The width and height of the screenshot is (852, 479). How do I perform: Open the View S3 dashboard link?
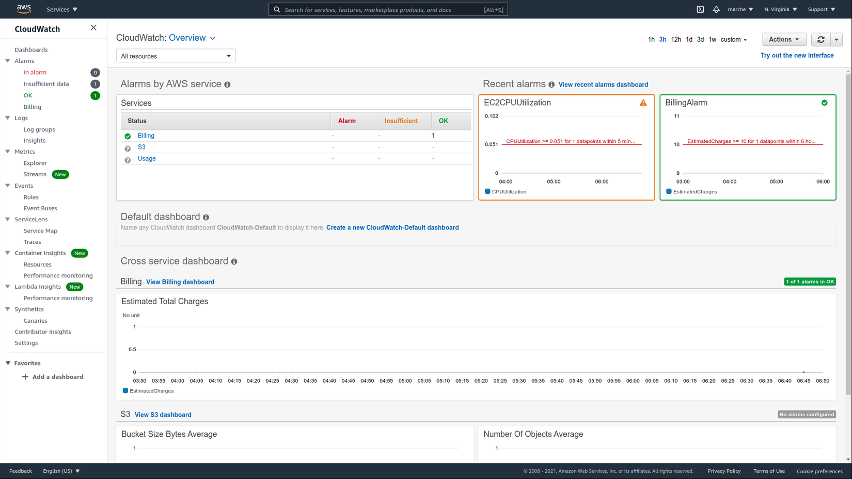(163, 415)
